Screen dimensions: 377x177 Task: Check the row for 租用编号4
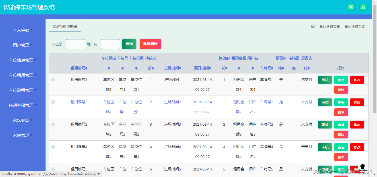(53, 147)
